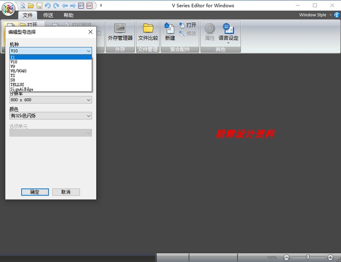
Task: Select TELLUS from the 机种 list
Action: (x=51, y=85)
